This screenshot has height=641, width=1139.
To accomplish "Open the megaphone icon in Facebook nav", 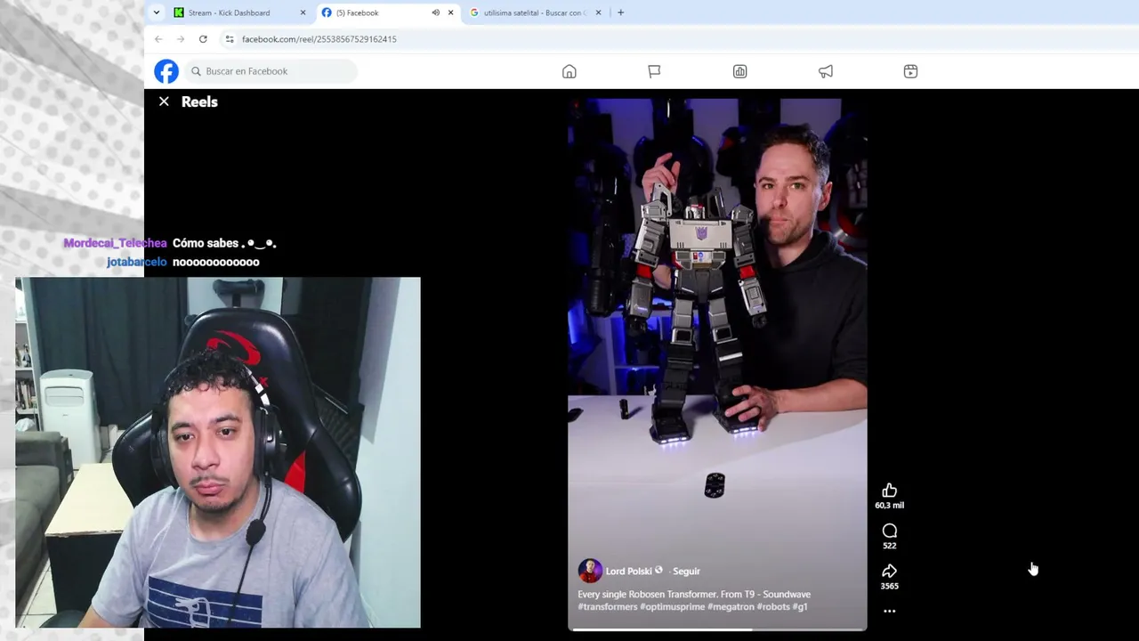I will click(826, 71).
